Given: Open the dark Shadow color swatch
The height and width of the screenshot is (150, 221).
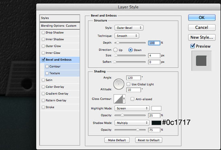Looking at the screenshot, I should (x=156, y=123).
